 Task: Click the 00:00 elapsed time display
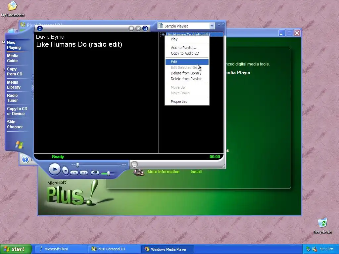[x=215, y=157]
